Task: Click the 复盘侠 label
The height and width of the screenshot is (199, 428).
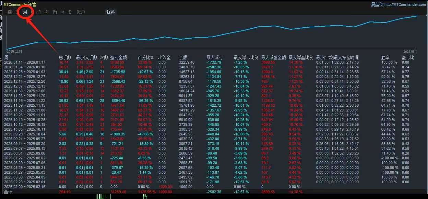Action: [x=377, y=4]
